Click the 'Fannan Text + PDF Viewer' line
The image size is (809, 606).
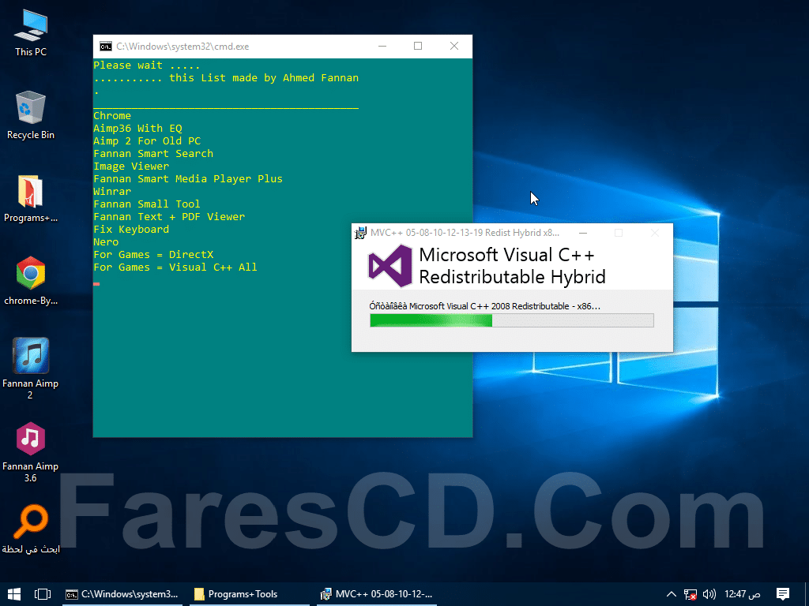169,217
